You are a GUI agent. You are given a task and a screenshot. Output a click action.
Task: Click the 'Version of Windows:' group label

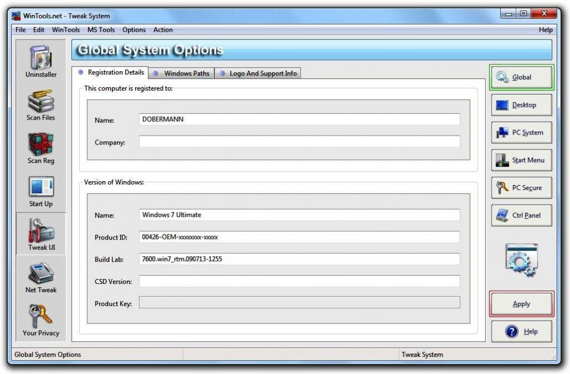[x=114, y=182]
